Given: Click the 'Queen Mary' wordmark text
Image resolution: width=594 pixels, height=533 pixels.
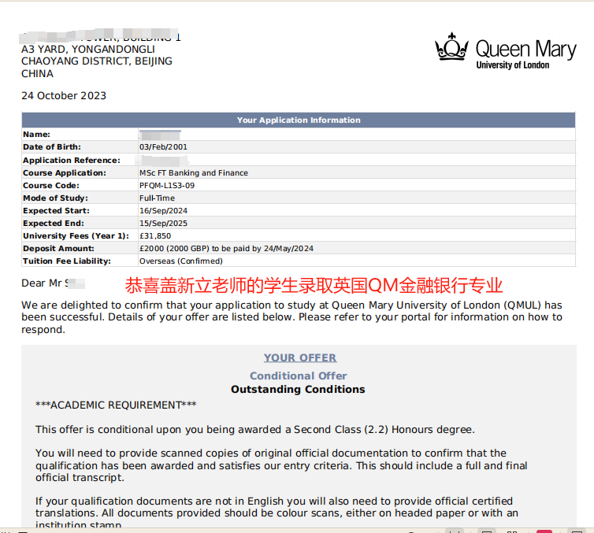Looking at the screenshot, I should [525, 50].
